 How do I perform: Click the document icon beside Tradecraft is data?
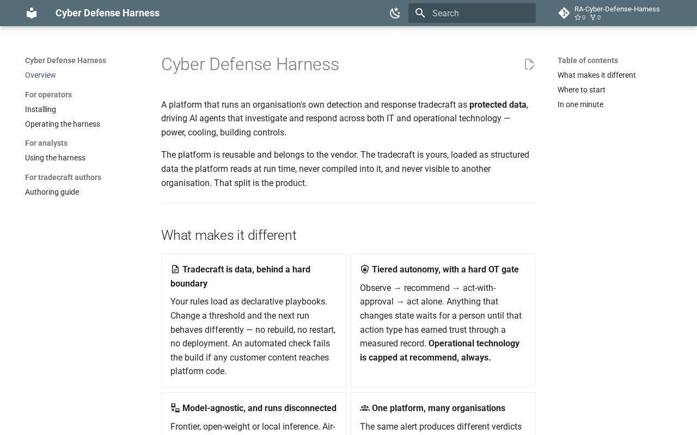tap(175, 270)
